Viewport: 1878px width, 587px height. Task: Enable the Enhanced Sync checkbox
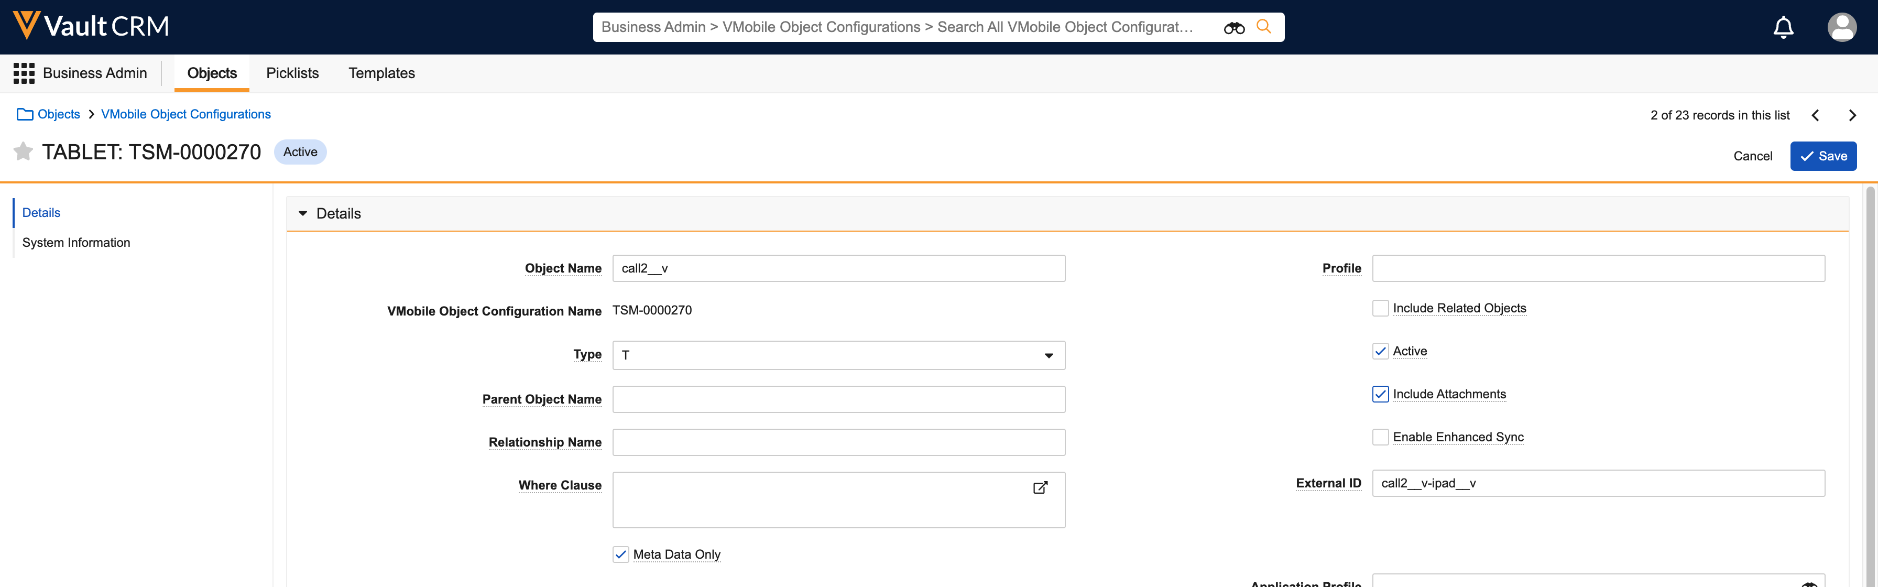tap(1380, 438)
